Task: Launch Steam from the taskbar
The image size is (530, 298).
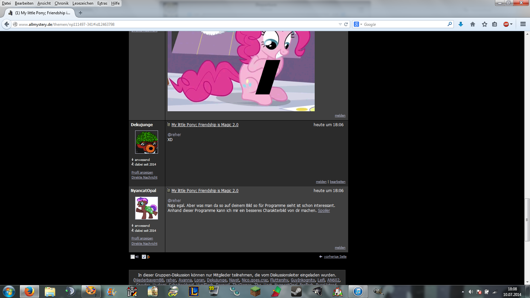Action: pos(296,291)
